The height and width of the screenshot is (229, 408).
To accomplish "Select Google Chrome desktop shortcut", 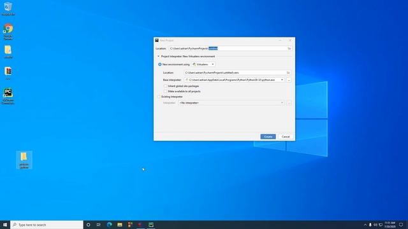I will tap(8, 32).
